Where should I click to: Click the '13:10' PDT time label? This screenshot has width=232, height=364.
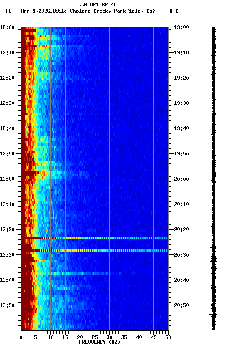7,204
